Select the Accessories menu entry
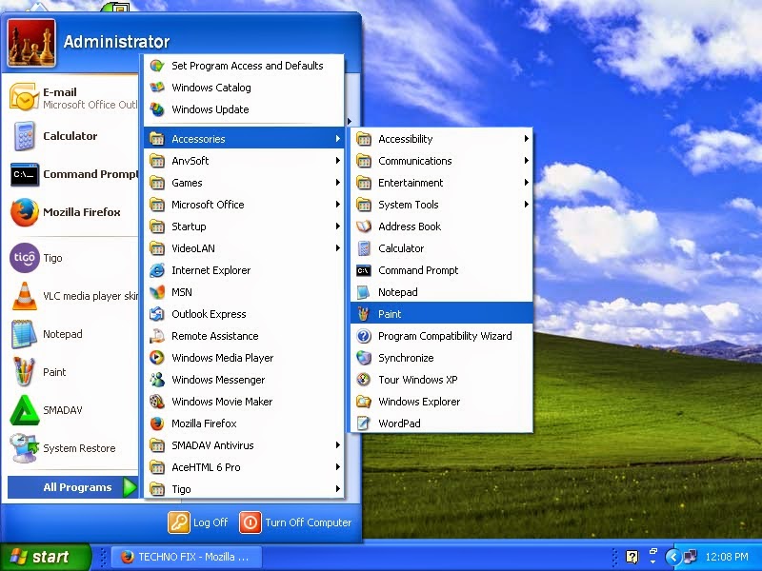Viewport: 762px width, 571px height. pyautogui.click(x=245, y=139)
